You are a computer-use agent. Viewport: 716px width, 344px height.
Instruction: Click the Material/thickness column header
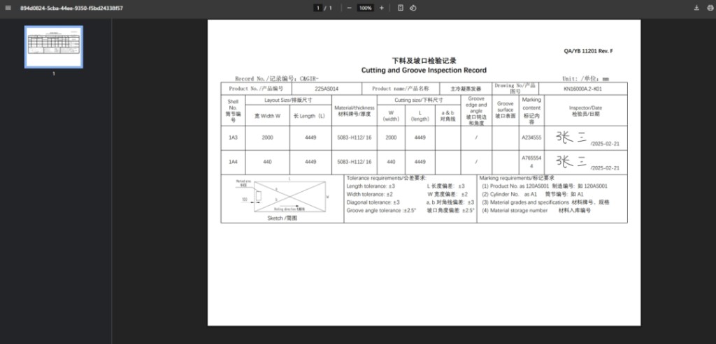(355, 111)
